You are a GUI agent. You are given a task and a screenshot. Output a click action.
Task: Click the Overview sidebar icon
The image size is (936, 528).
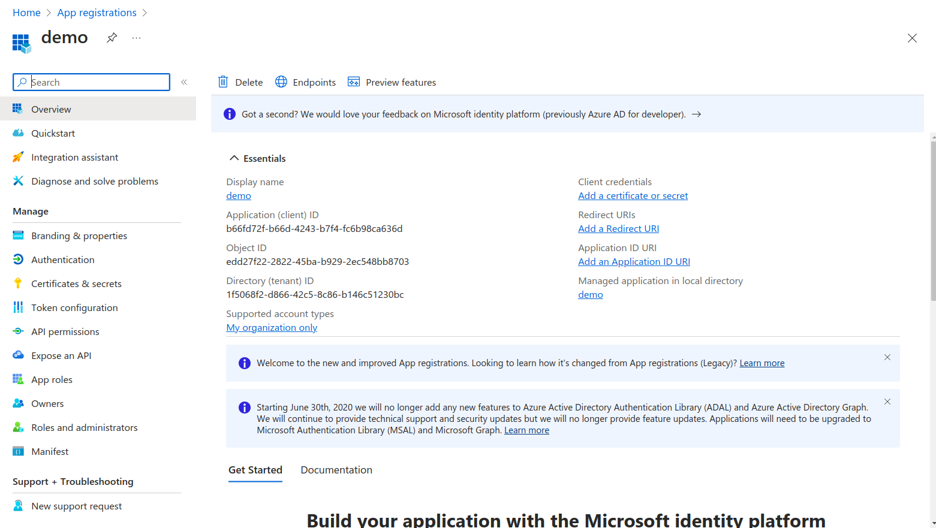(18, 108)
